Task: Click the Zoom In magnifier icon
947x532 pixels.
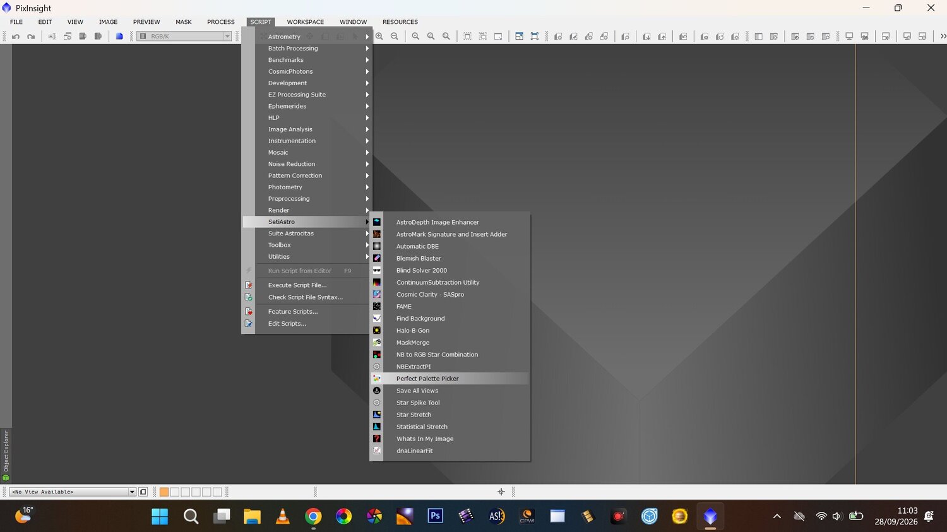Action: click(379, 37)
